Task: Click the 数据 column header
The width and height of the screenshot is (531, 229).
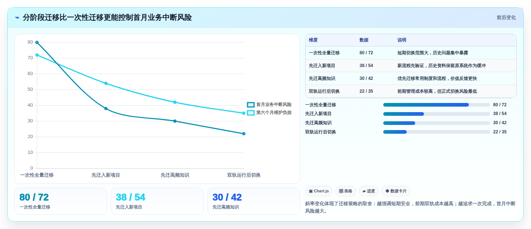Action: [x=364, y=40]
